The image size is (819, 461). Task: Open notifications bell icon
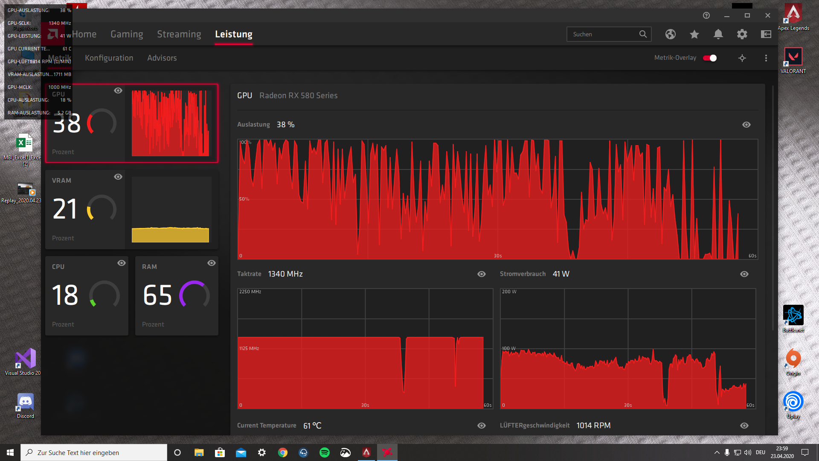[x=718, y=34]
